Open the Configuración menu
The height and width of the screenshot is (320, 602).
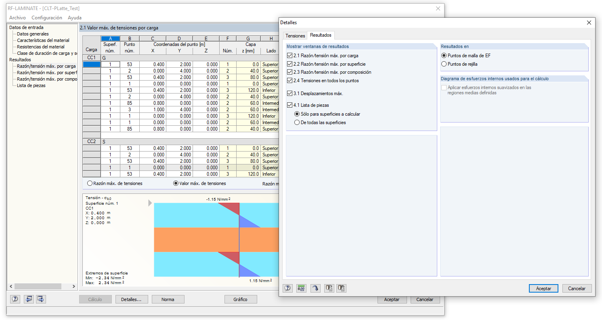47,18
